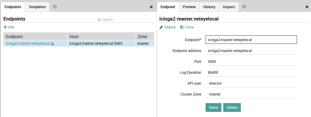Screen dimensions: 311x117
Task: Open the API user dropdown
Action: pos(251,83)
